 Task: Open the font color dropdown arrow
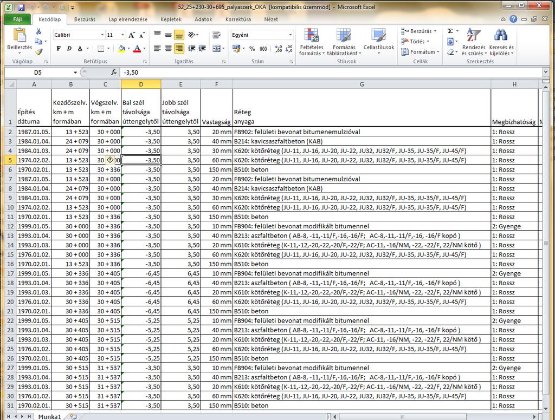[x=144, y=48]
